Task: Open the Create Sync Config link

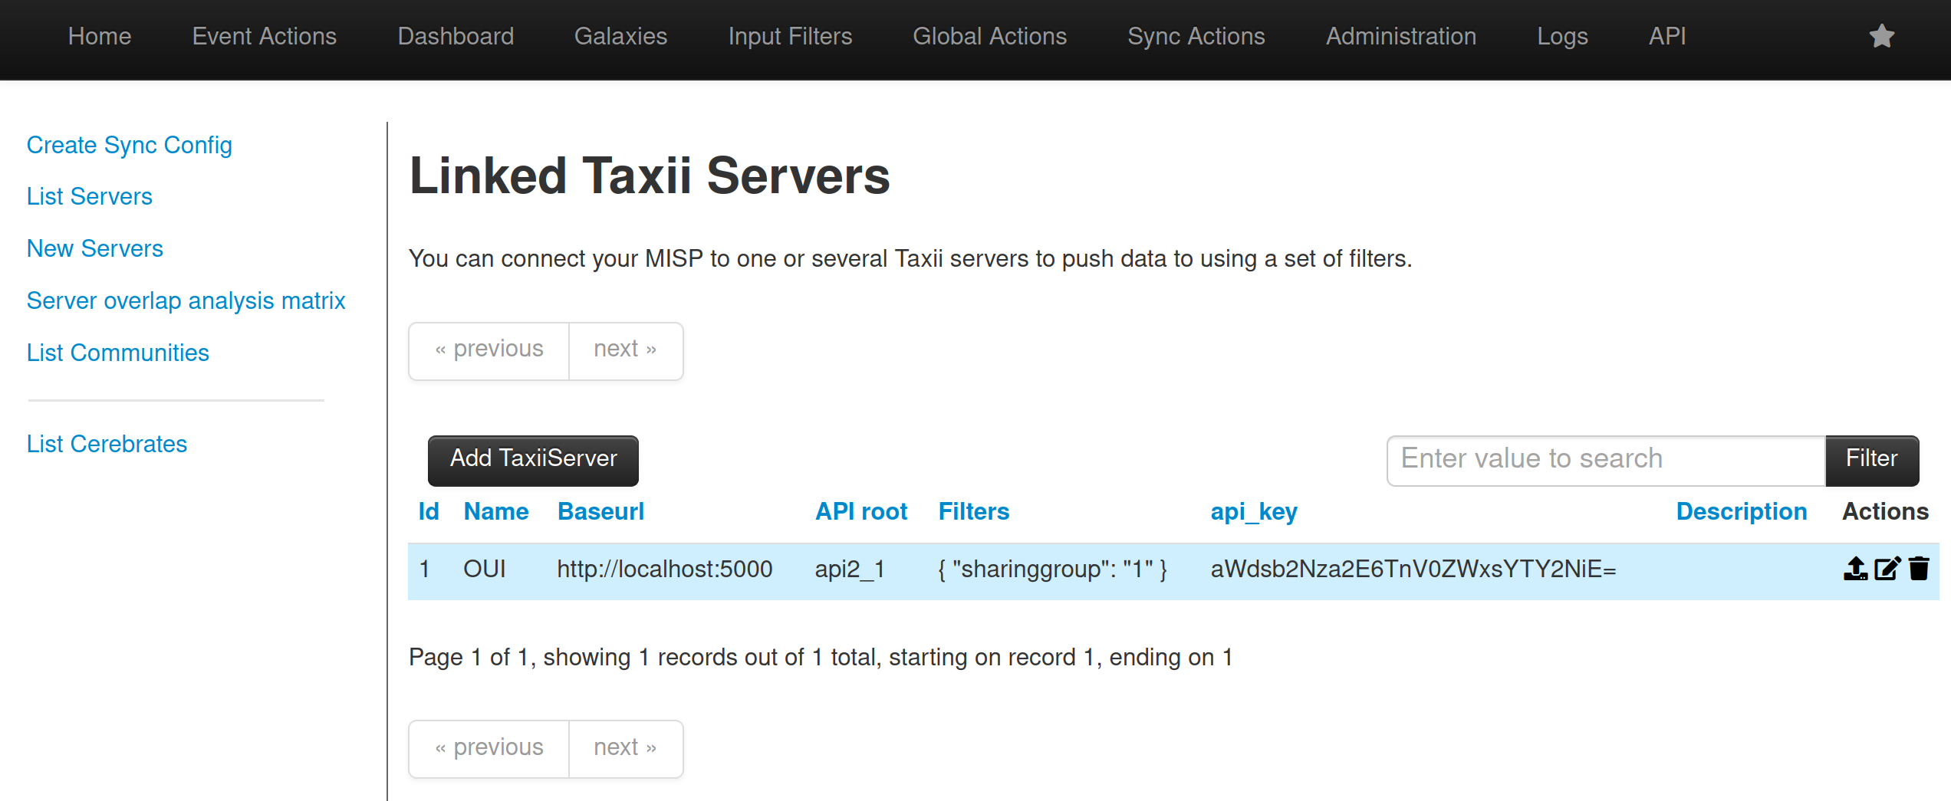Action: coord(129,145)
